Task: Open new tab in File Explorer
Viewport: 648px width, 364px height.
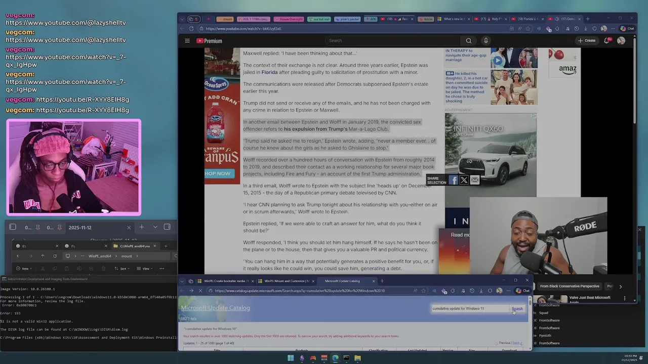Action: pyautogui.click(x=166, y=246)
